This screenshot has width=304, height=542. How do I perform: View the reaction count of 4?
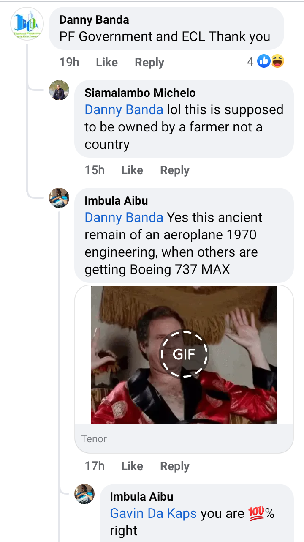pyautogui.click(x=250, y=62)
